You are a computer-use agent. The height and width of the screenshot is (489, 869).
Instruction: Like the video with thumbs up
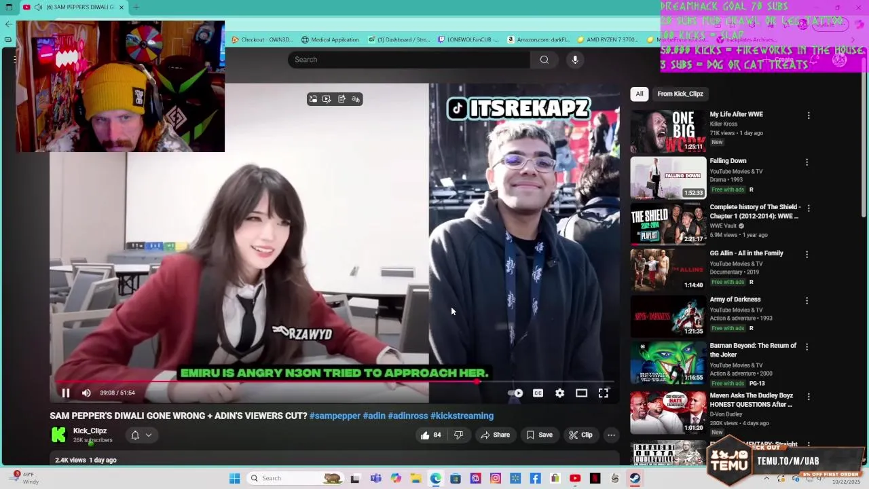(x=432, y=435)
